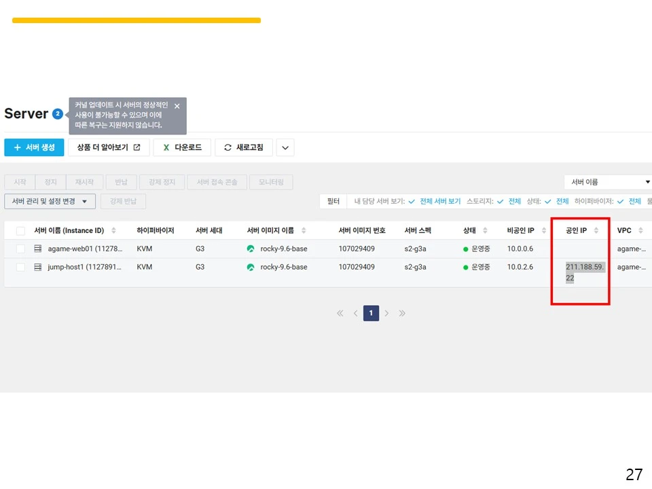
Task: Click green status dot for jump-host1
Action: [x=466, y=268]
